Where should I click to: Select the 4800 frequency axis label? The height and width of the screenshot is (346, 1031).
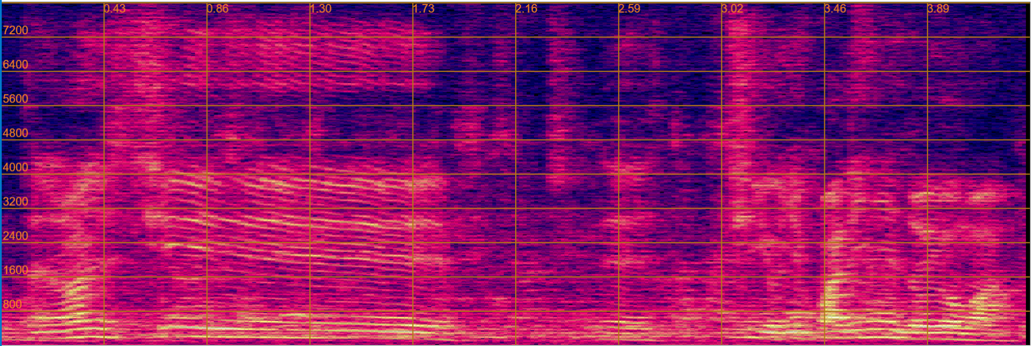pyautogui.click(x=15, y=133)
